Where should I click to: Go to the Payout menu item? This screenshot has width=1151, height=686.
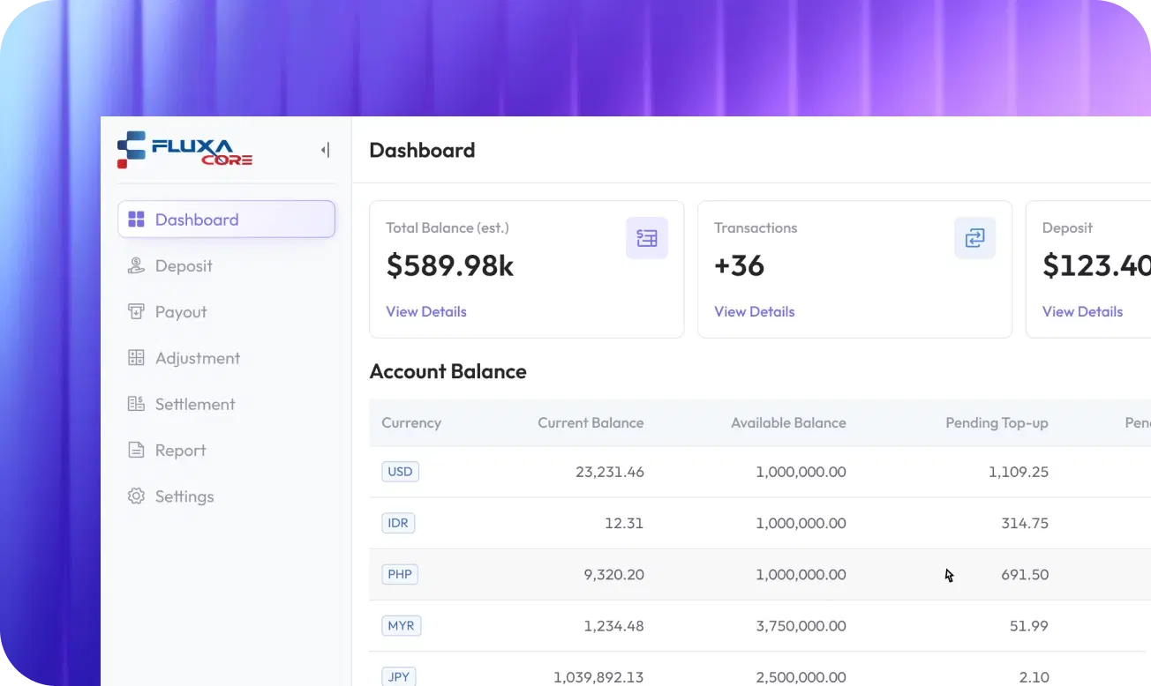pyautogui.click(x=227, y=311)
